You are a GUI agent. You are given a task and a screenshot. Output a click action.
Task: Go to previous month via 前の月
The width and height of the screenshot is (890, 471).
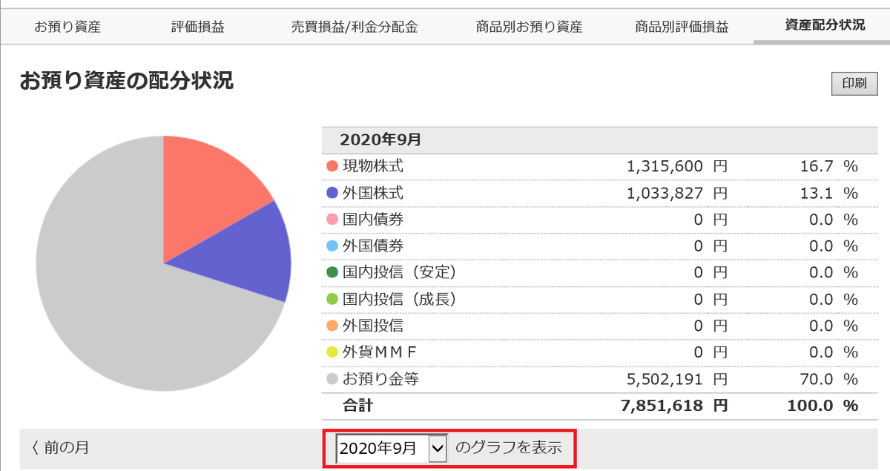[x=61, y=448]
